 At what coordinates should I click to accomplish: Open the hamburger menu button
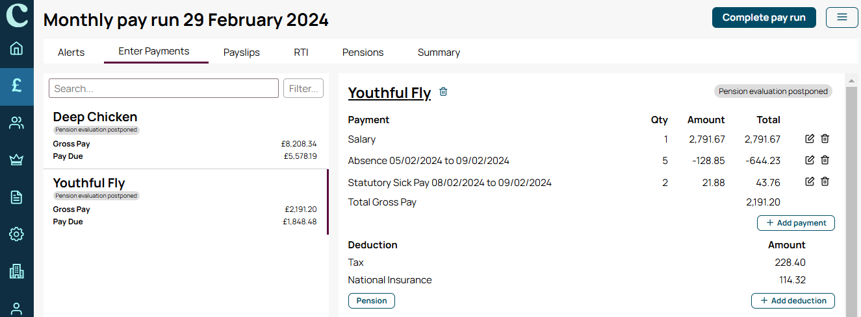842,18
